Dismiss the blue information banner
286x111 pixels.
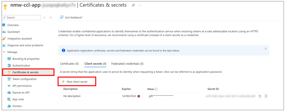tap(266, 49)
